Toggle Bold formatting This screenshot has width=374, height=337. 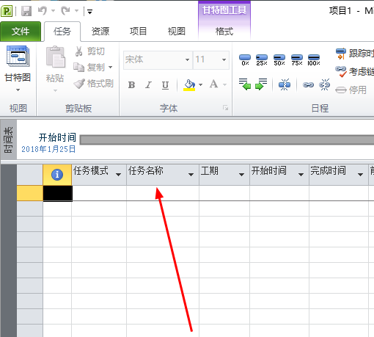point(131,85)
